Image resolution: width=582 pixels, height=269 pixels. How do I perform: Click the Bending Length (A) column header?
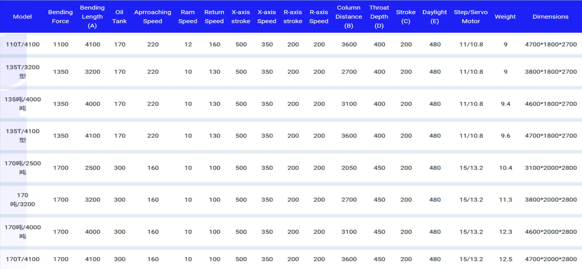coord(92,17)
